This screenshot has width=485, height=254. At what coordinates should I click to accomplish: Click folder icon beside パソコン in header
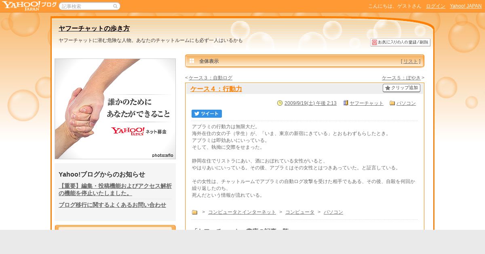tap(392, 103)
